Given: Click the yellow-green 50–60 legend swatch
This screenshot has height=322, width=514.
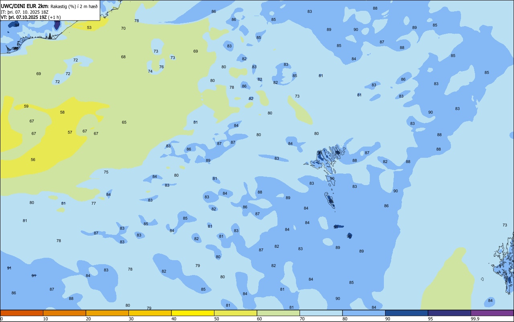Looking at the screenshot, I should [x=235, y=313].
